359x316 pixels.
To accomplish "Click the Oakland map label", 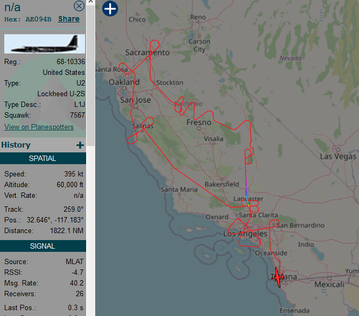I will point(124,82).
